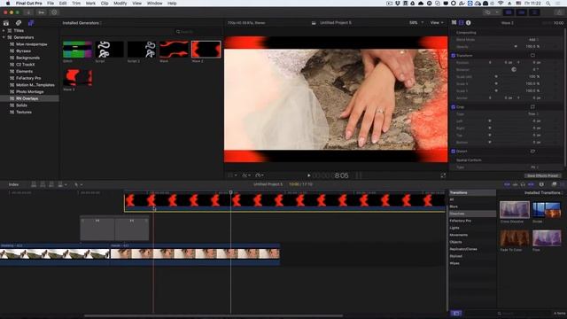Click the Transform on-screen controls icon
Viewport: 567px width, 319px height.
click(x=532, y=55)
